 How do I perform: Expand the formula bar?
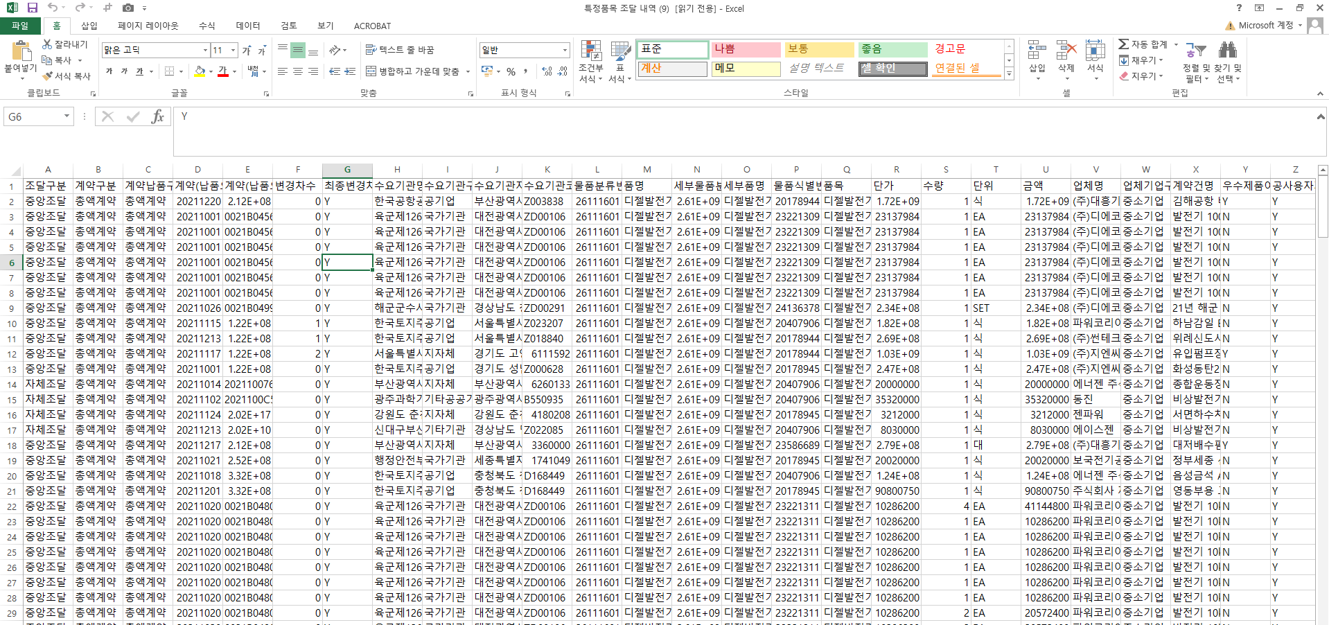click(x=1321, y=116)
